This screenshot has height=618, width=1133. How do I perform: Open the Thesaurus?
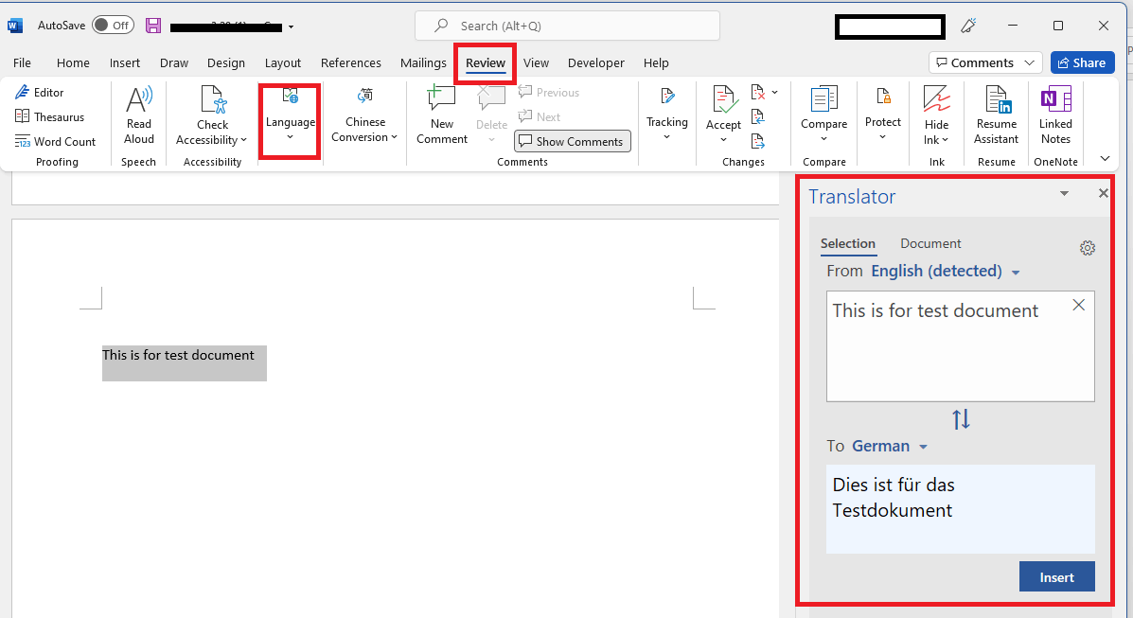(49, 117)
